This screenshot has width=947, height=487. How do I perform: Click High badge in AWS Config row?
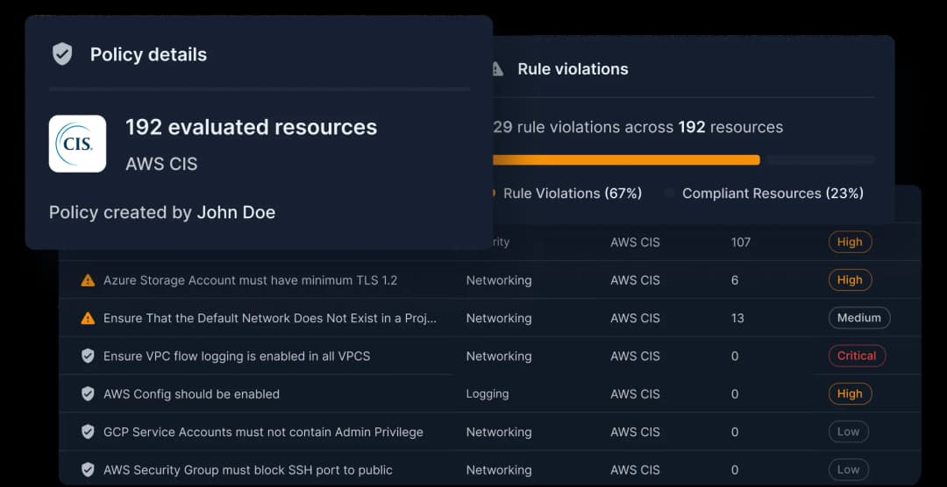[x=849, y=394]
